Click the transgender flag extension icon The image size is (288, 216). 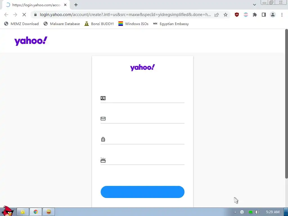[x=246, y=15]
